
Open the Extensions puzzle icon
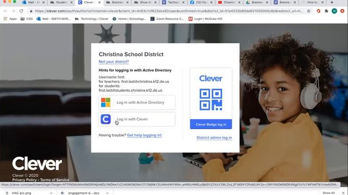pyautogui.click(x=326, y=11)
